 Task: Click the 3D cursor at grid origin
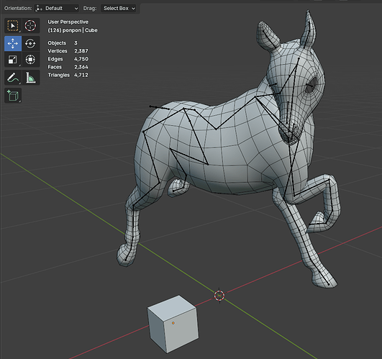(219, 296)
